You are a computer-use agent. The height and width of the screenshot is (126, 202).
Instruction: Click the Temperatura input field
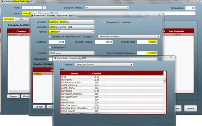tap(190, 8)
